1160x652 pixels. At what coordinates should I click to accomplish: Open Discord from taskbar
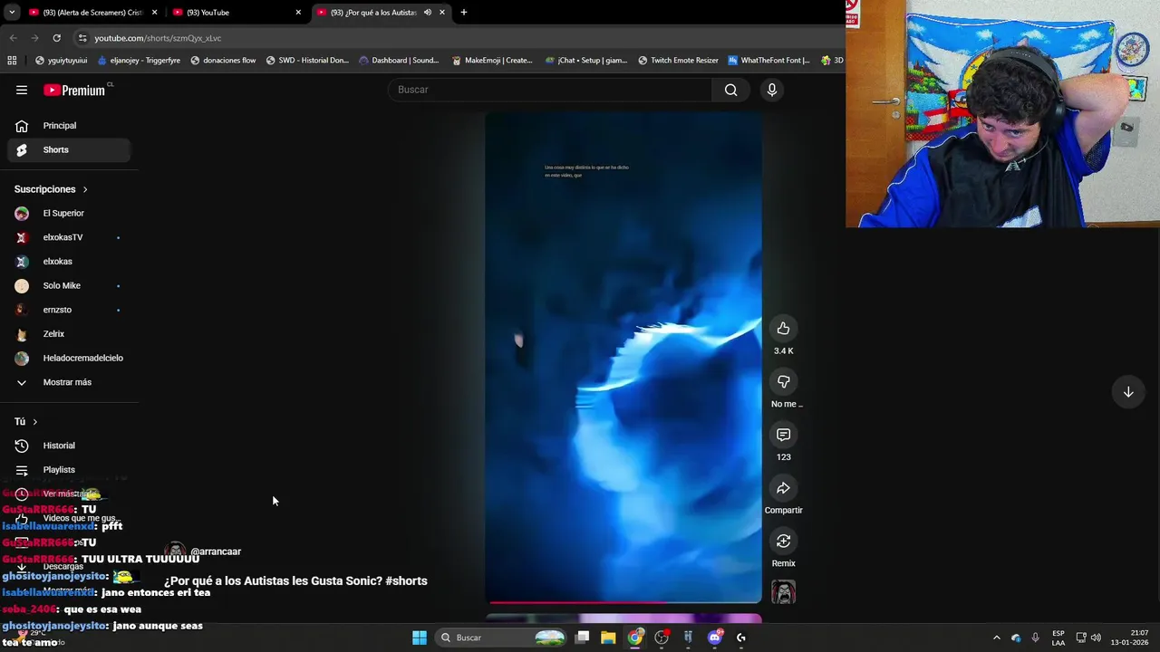(715, 638)
